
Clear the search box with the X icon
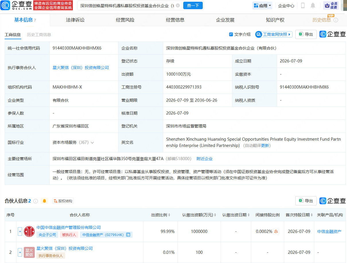point(178,5)
